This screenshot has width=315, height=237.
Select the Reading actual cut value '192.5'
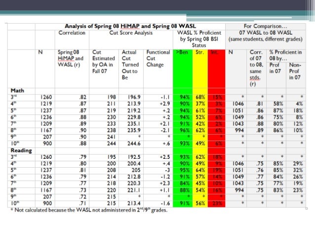[134, 157]
